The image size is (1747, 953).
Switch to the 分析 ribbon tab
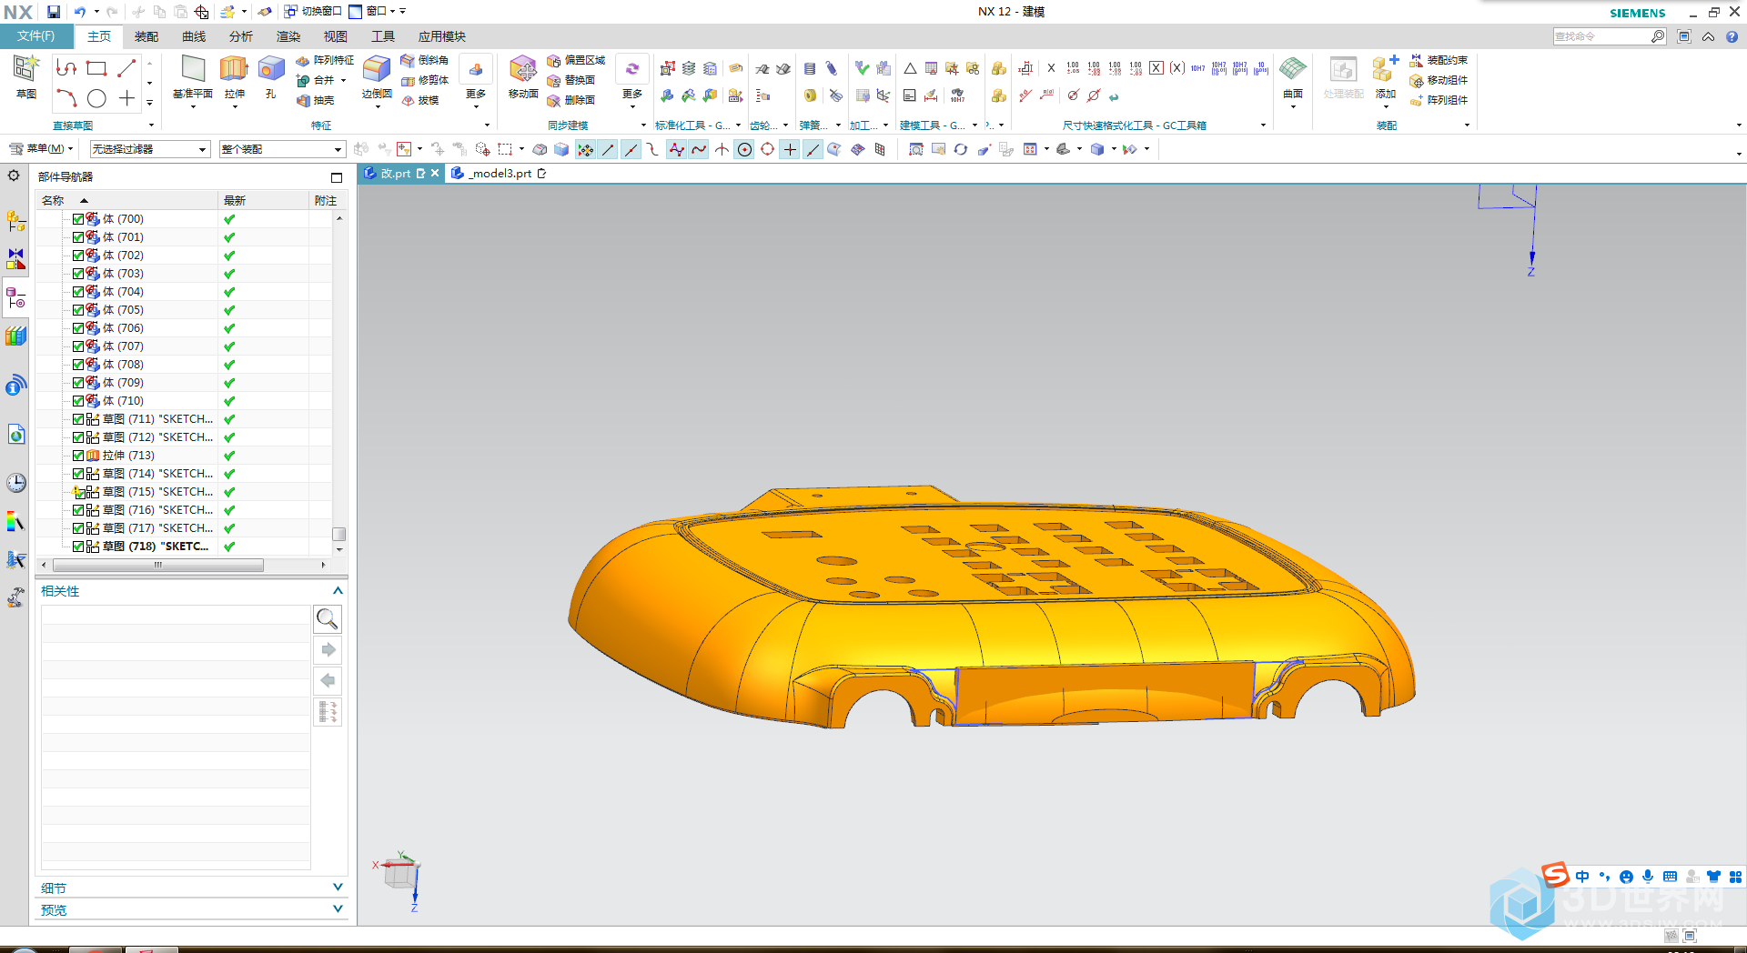[x=241, y=36]
